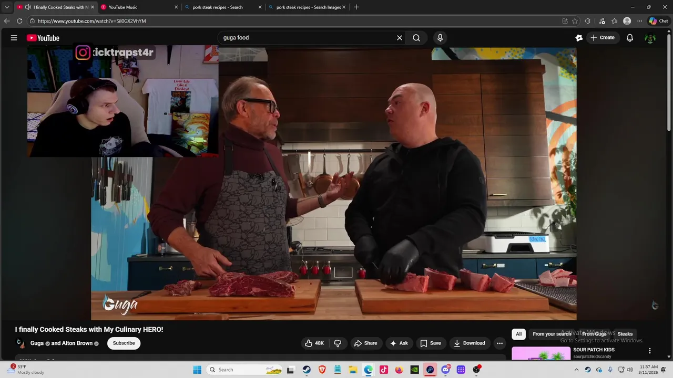The width and height of the screenshot is (673, 378).
Task: Reload the current page
Action: tap(19, 21)
